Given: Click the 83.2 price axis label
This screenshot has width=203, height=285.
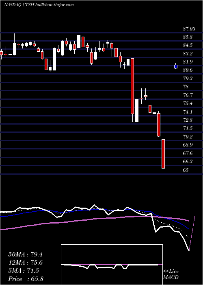Looking at the screenshot, I should point(188,54).
